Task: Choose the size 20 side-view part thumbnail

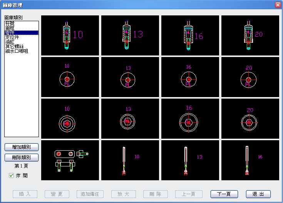Action: point(250,35)
